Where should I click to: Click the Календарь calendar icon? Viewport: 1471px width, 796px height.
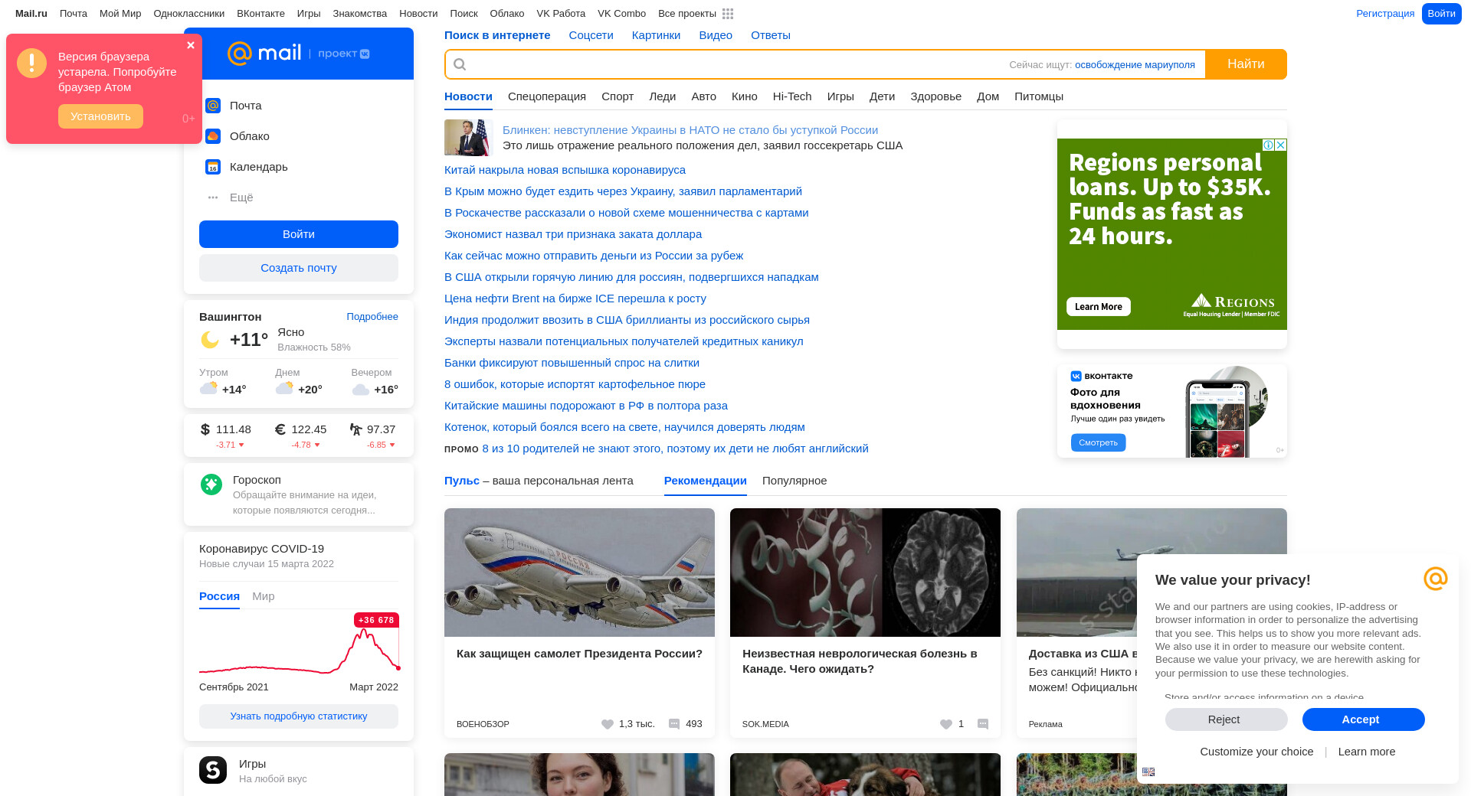(x=213, y=167)
